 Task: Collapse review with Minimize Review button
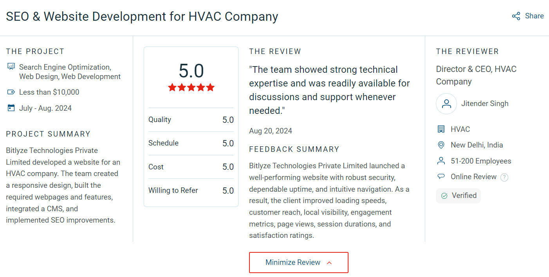click(x=293, y=263)
